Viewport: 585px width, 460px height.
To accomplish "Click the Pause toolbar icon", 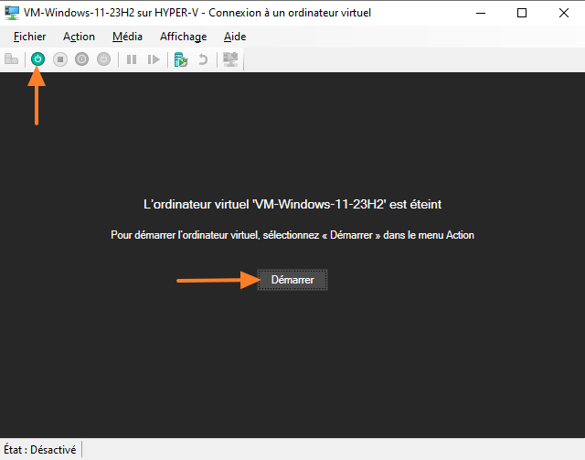I will pos(132,59).
